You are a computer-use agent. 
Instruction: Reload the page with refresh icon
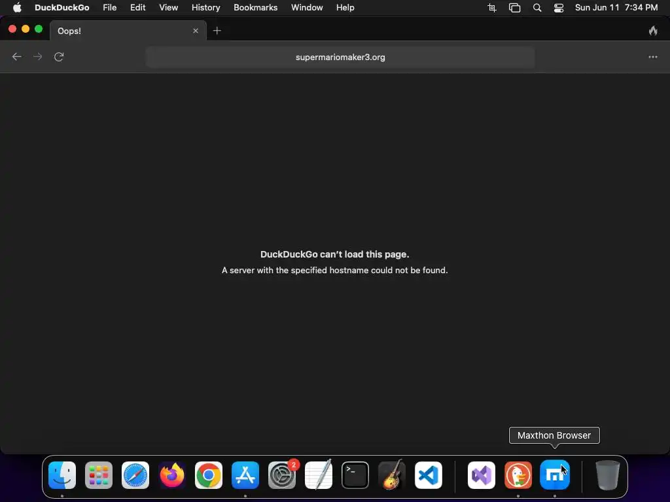(x=59, y=57)
